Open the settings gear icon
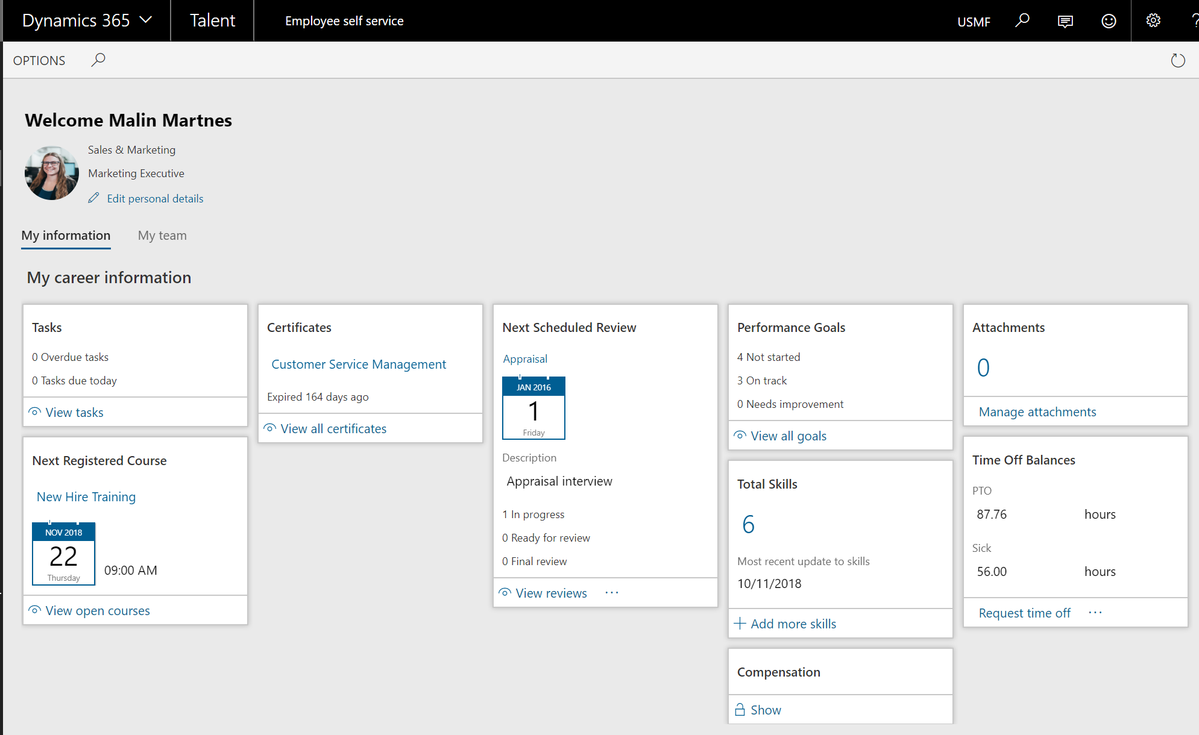 (x=1153, y=21)
